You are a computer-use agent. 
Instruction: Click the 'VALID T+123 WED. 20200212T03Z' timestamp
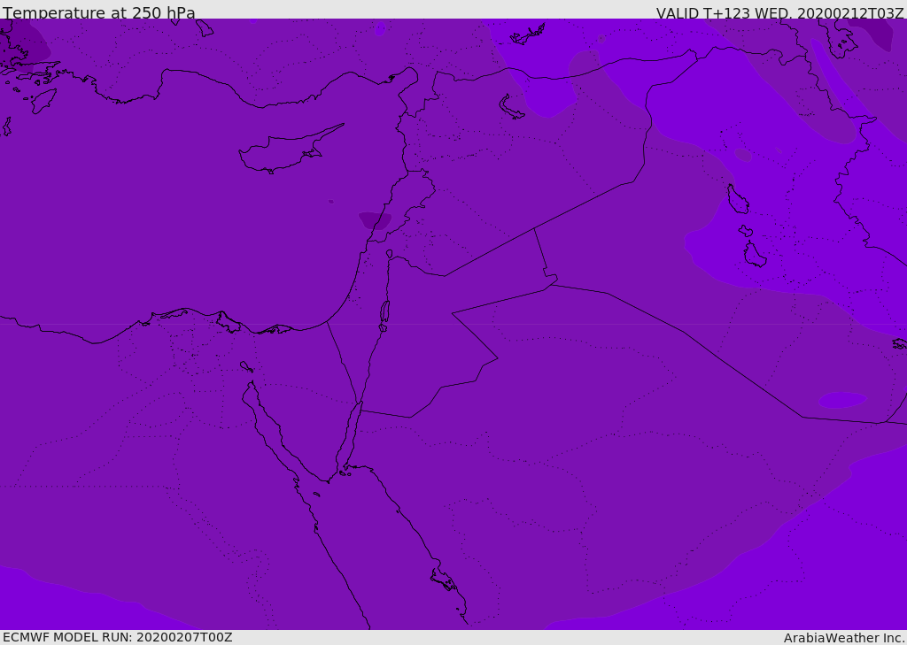779,12
